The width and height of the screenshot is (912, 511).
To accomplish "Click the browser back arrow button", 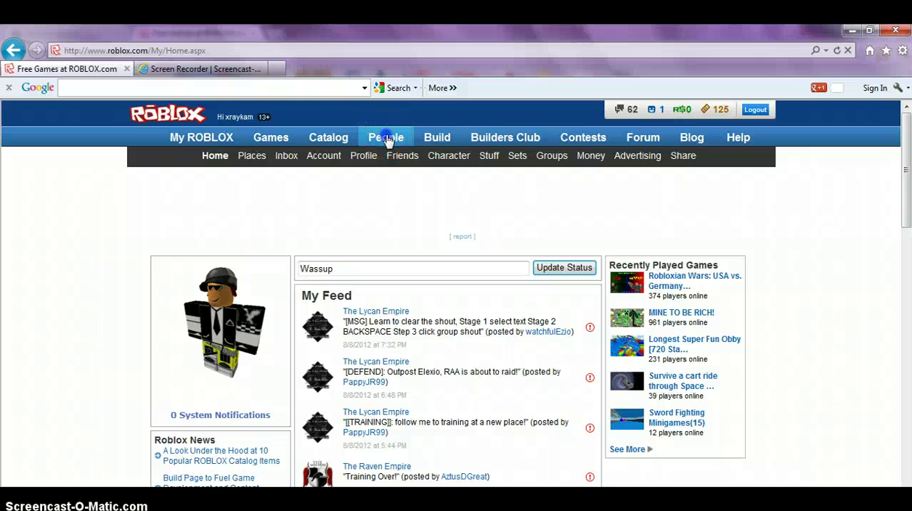I will click(x=13, y=50).
